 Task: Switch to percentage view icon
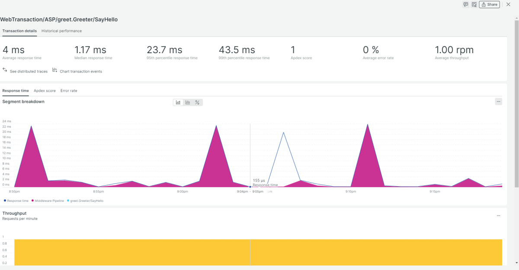tap(197, 102)
